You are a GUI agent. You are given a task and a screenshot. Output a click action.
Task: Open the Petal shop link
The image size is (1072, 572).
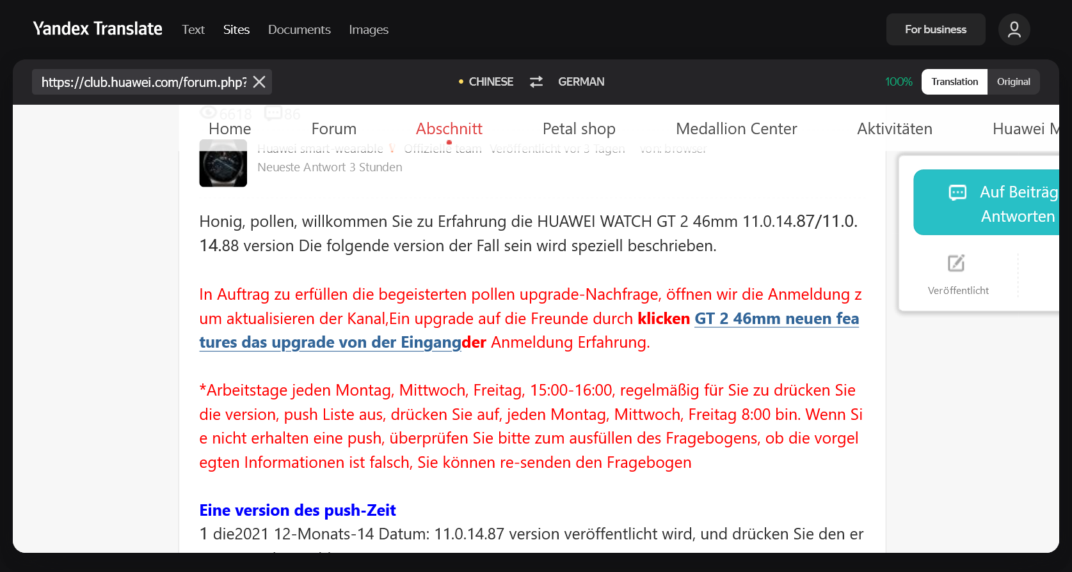point(579,128)
